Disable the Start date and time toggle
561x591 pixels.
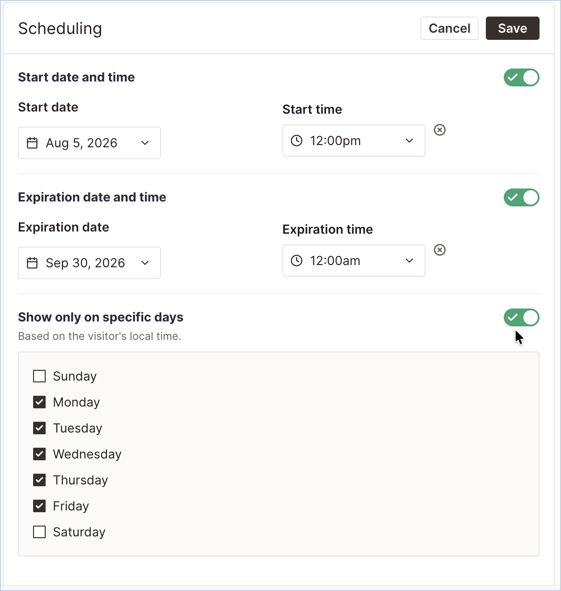click(522, 77)
